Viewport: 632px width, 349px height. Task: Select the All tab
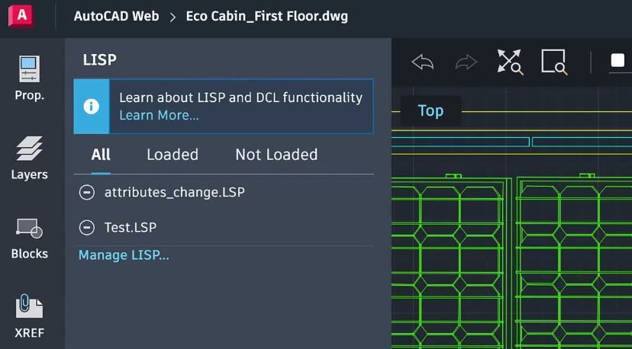[x=101, y=155]
